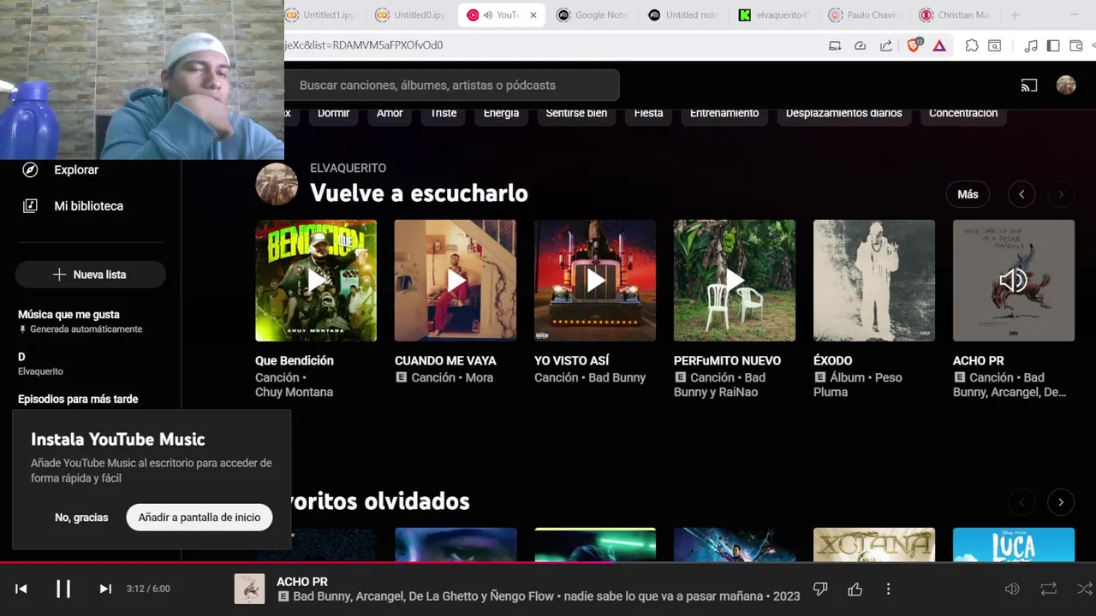
Task: Open the account profile avatar
Action: (1066, 85)
